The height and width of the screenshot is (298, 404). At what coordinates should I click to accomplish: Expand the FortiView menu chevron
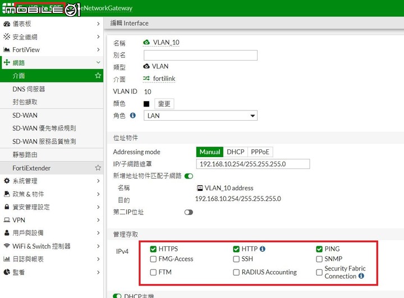coord(98,49)
